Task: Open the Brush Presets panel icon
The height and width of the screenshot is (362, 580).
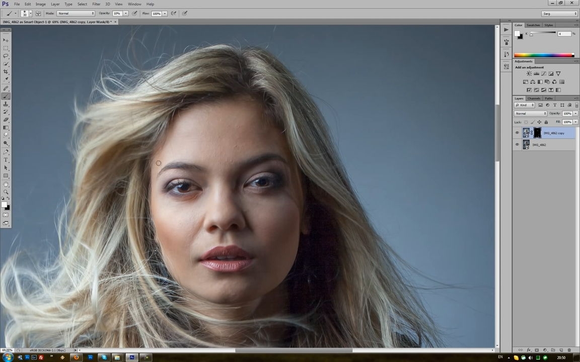Action: pos(506,42)
